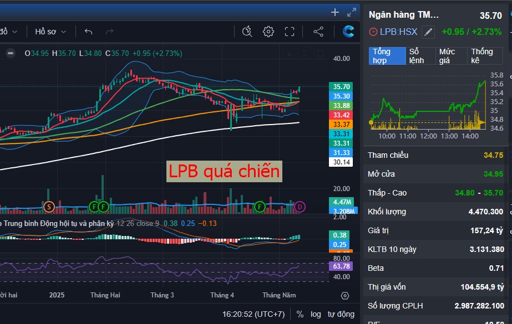Screen dimensions: 512x324
Task: Click the 0.38 MACD value label
Action: pyautogui.click(x=339, y=235)
